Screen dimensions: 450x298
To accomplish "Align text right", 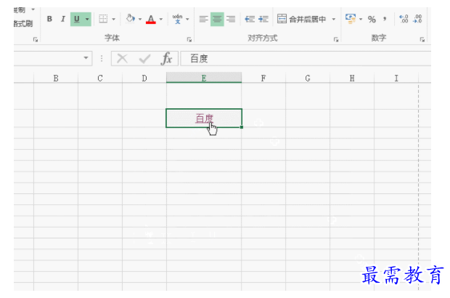I will click(231, 19).
